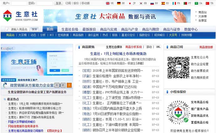Open the 商品与宏观 tab

109,29
